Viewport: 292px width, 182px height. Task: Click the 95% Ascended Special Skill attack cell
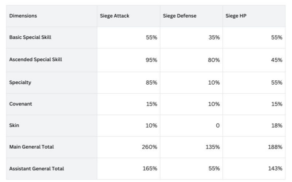[x=151, y=60]
